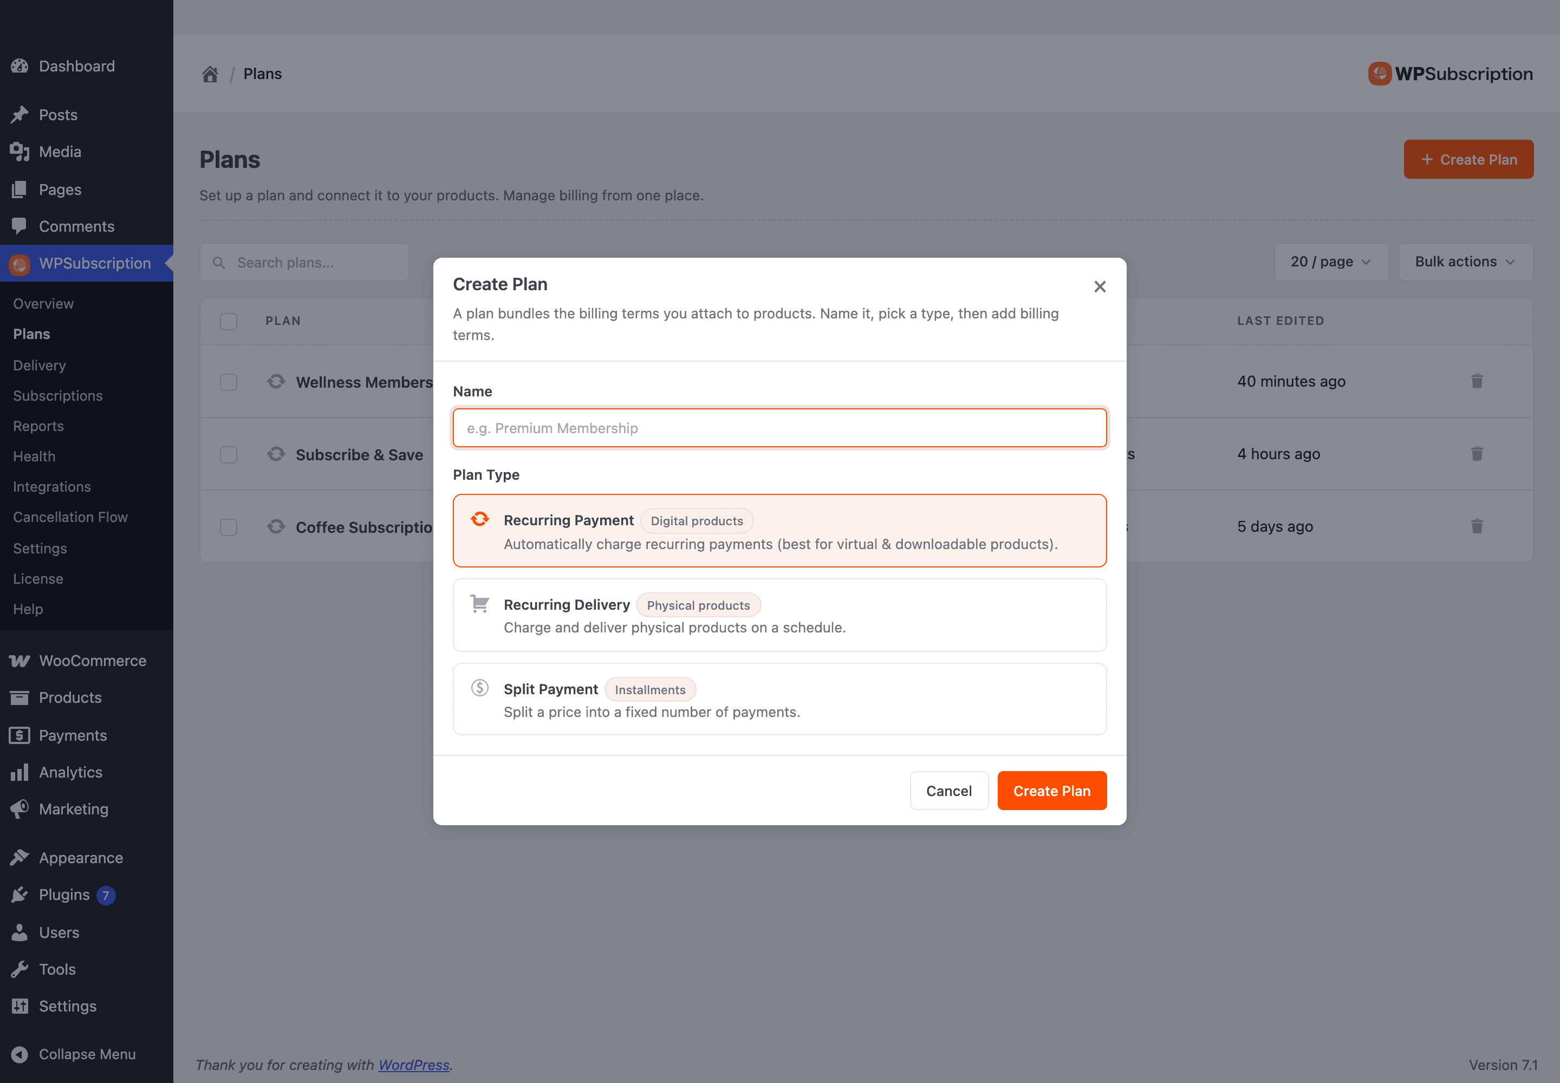Click the Version 7.1 footer text

pyautogui.click(x=1503, y=1065)
